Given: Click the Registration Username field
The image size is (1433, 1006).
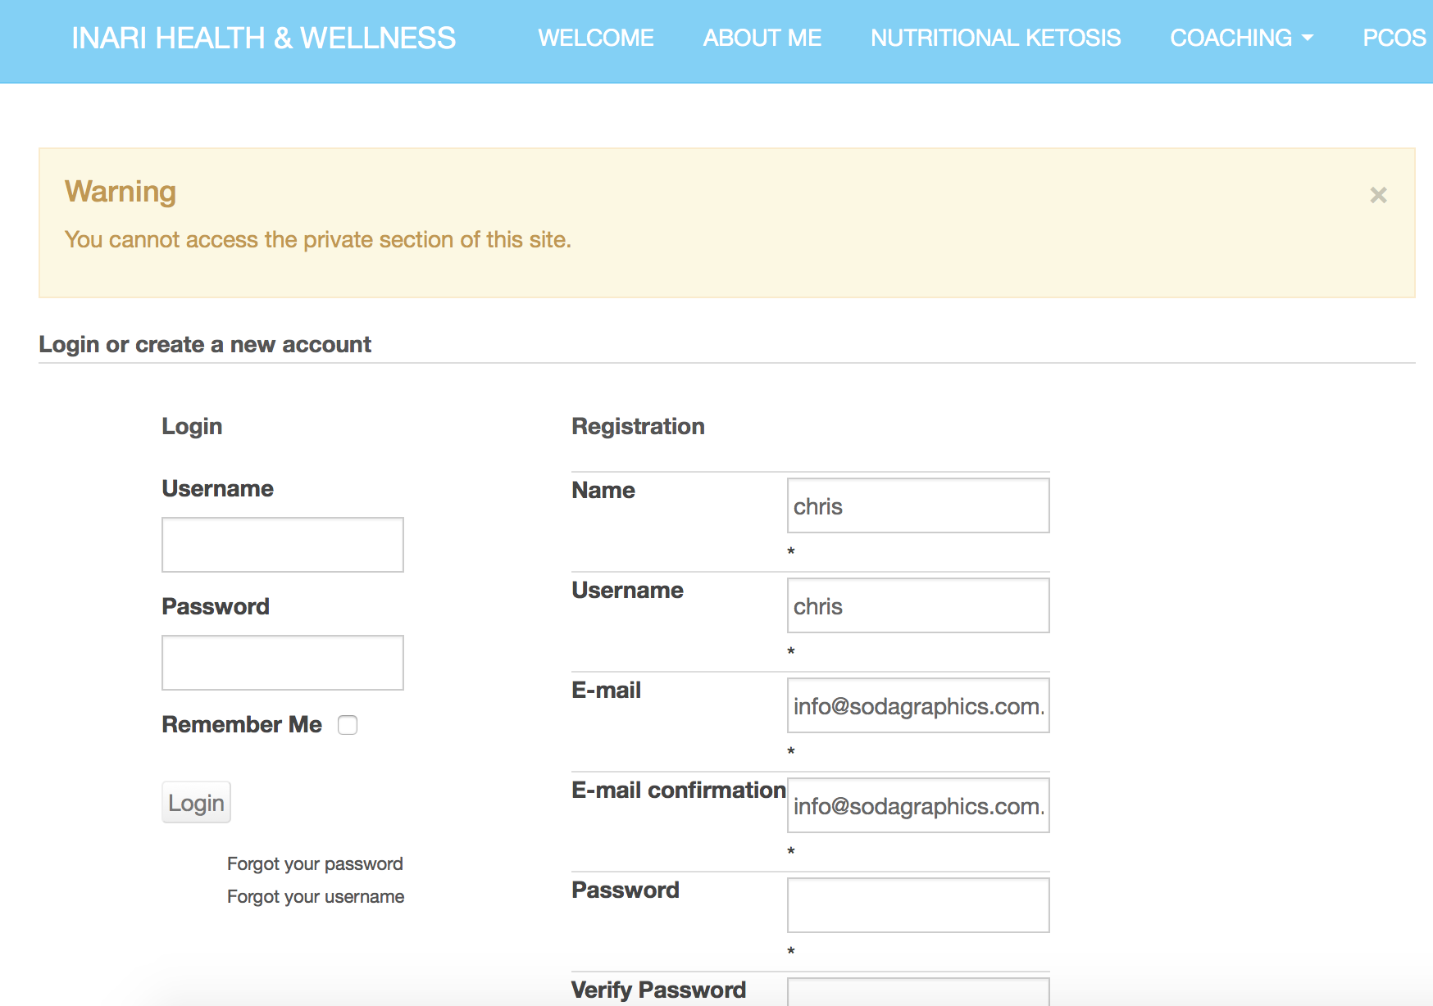Looking at the screenshot, I should 918,605.
